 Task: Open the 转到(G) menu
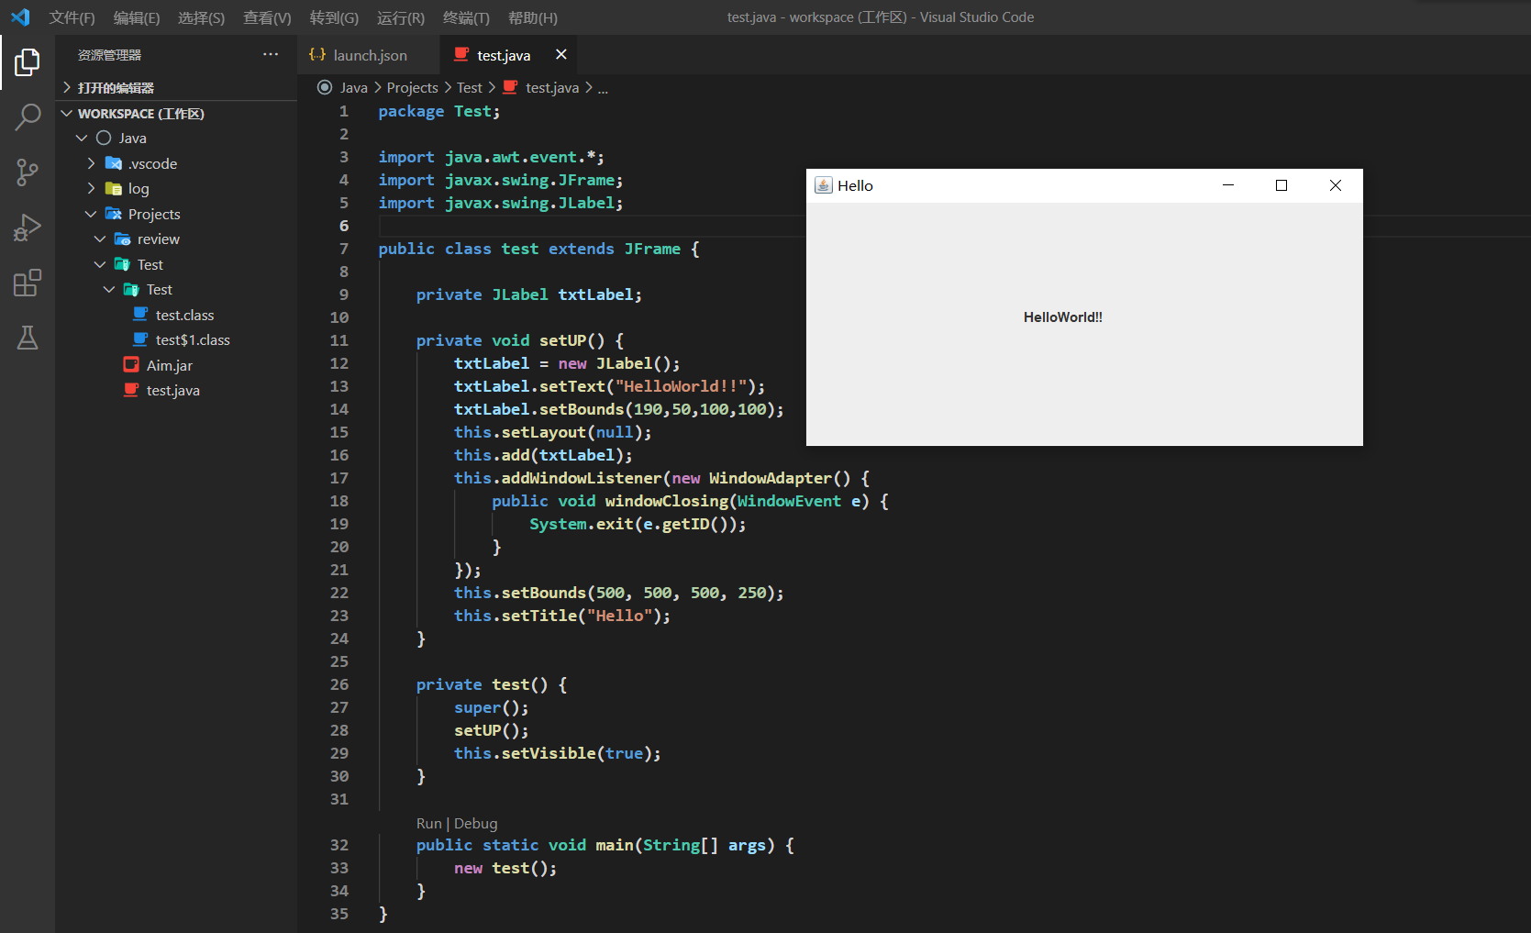[334, 17]
